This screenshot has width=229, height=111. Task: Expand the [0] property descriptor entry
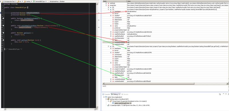coord(108,7)
